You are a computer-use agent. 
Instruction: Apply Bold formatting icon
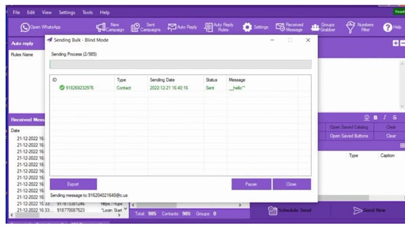pyautogui.click(x=376, y=118)
